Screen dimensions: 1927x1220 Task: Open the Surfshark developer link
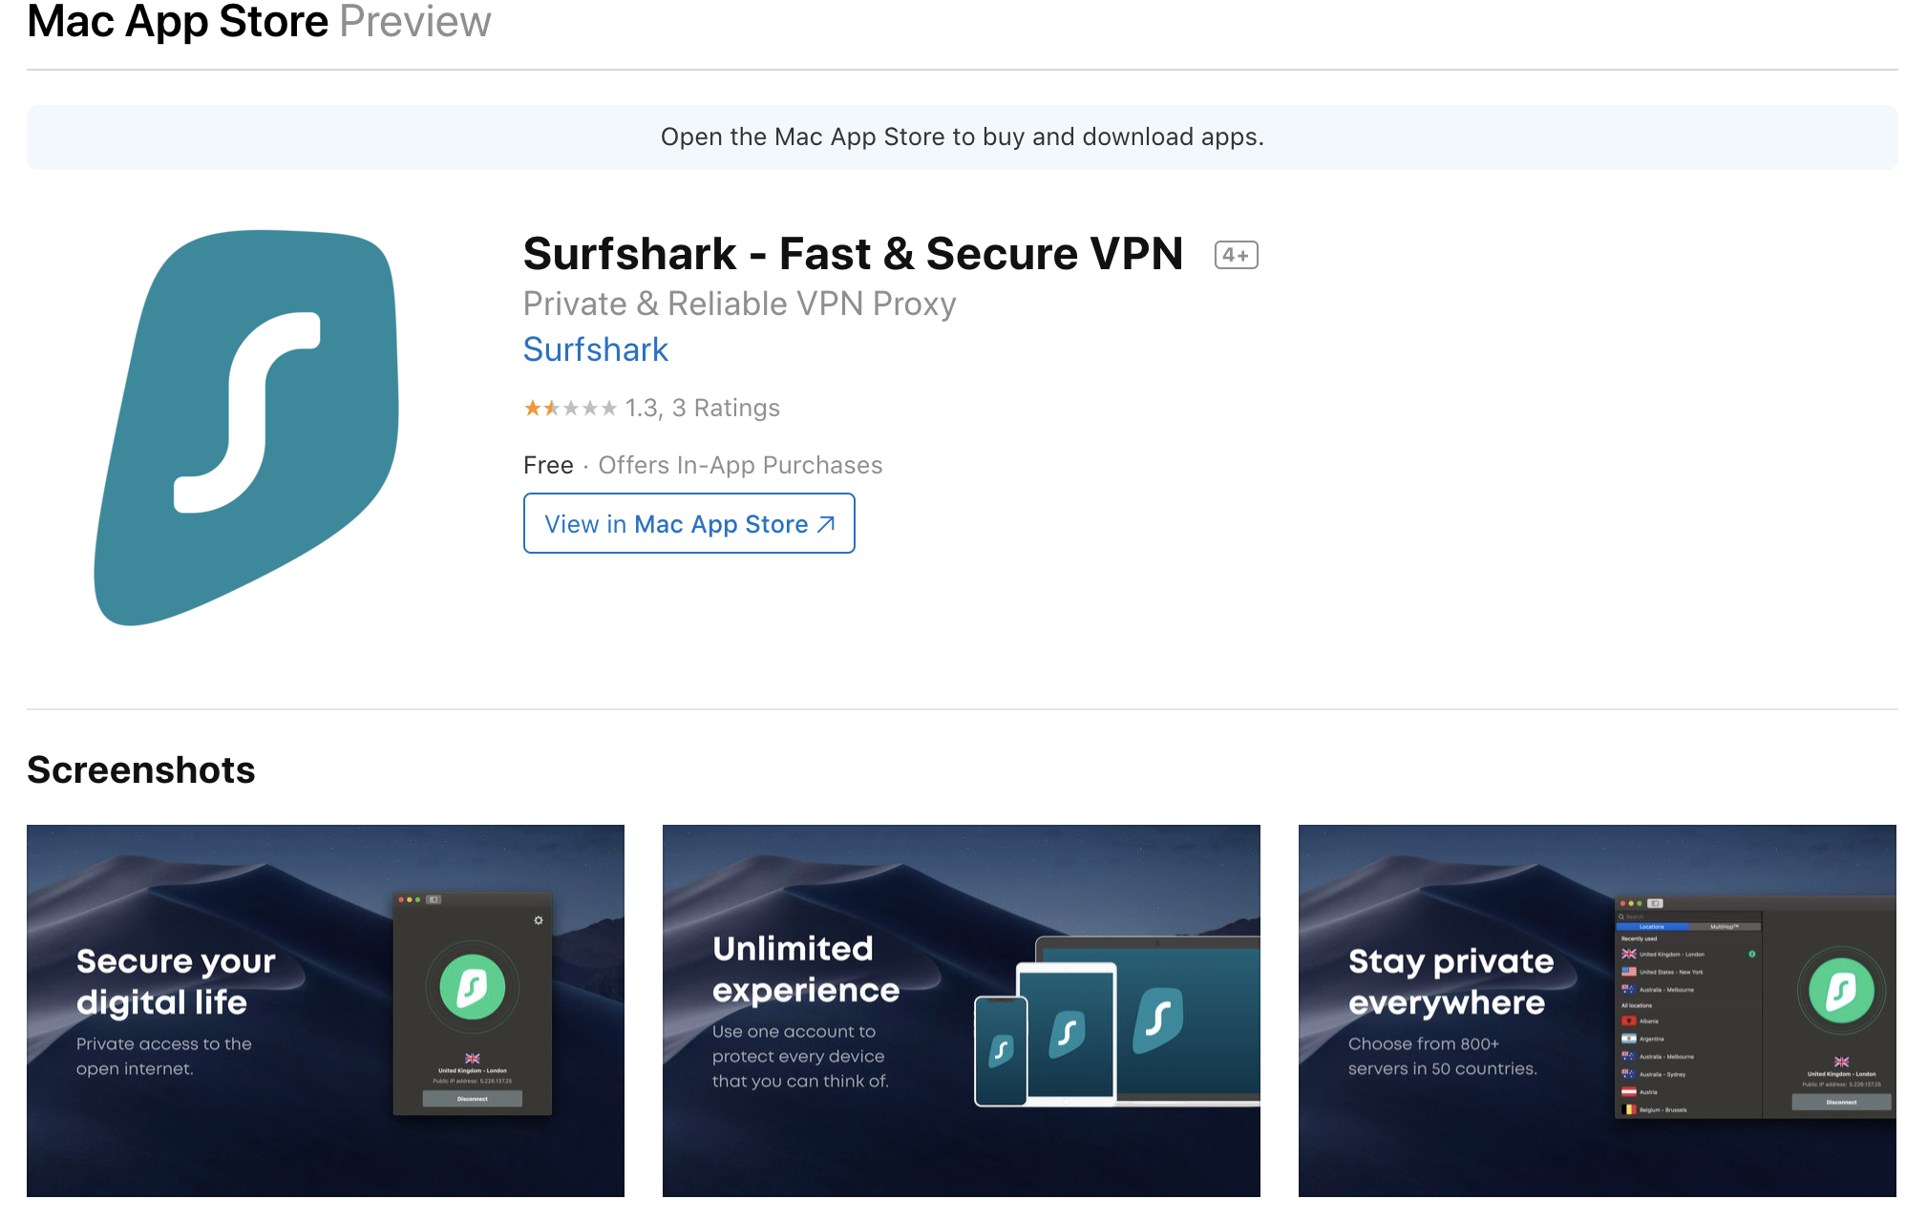point(596,350)
